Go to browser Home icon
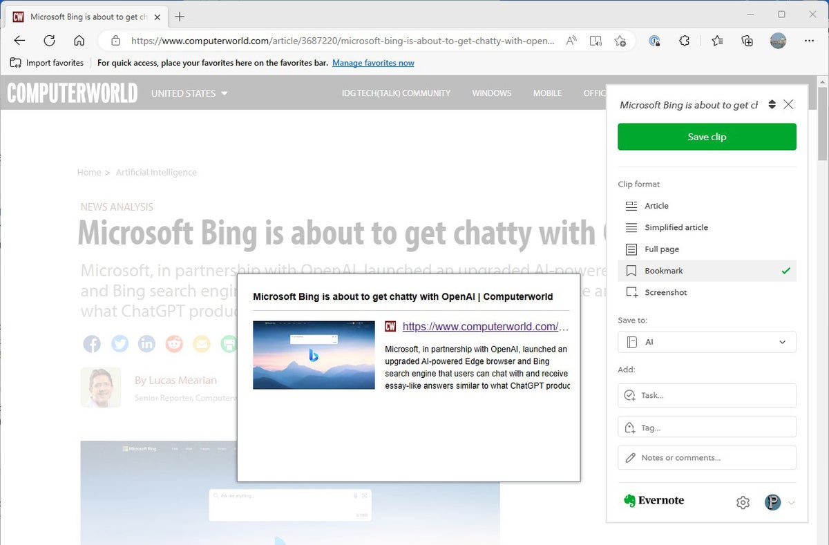This screenshot has width=829, height=545. [x=79, y=41]
